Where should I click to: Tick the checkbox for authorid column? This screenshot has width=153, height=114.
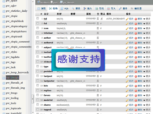[x=38, y=42]
